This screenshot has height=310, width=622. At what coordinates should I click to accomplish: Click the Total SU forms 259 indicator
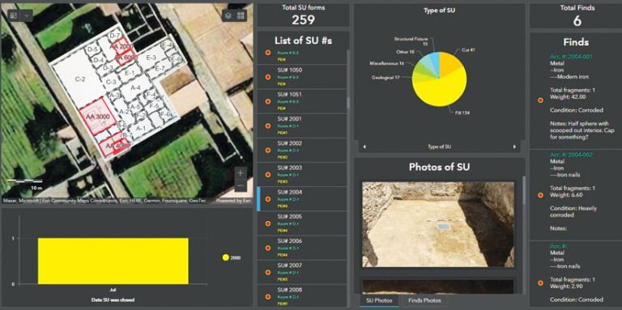[x=304, y=15]
